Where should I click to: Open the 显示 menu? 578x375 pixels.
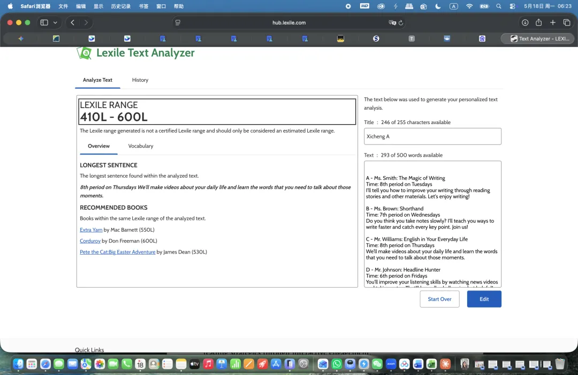98,6
